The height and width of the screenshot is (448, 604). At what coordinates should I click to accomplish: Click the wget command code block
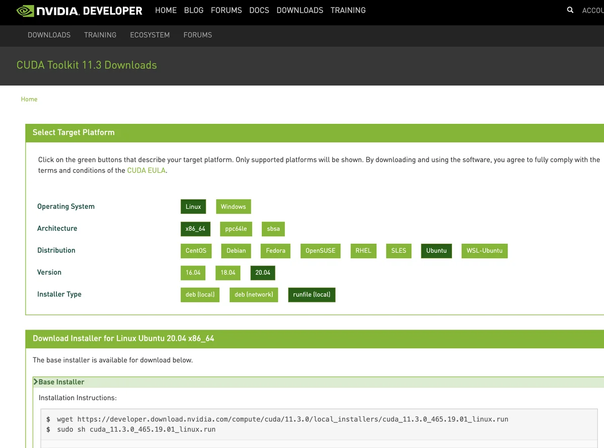(x=322, y=424)
